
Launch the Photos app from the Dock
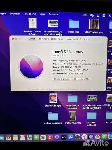tap(43, 137)
